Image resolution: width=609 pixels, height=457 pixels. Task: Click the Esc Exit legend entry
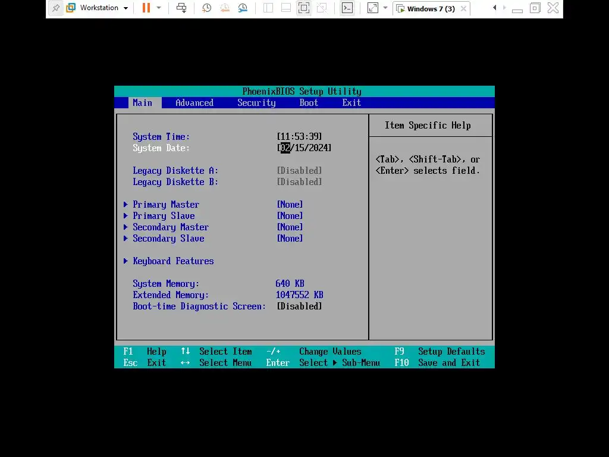pyautogui.click(x=145, y=362)
